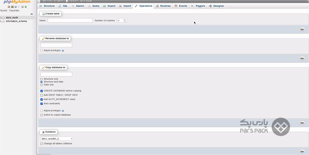Enable Add DROP TABLE / DROP VIEW
Screen dimensions: 309x155
(x=42, y=95)
